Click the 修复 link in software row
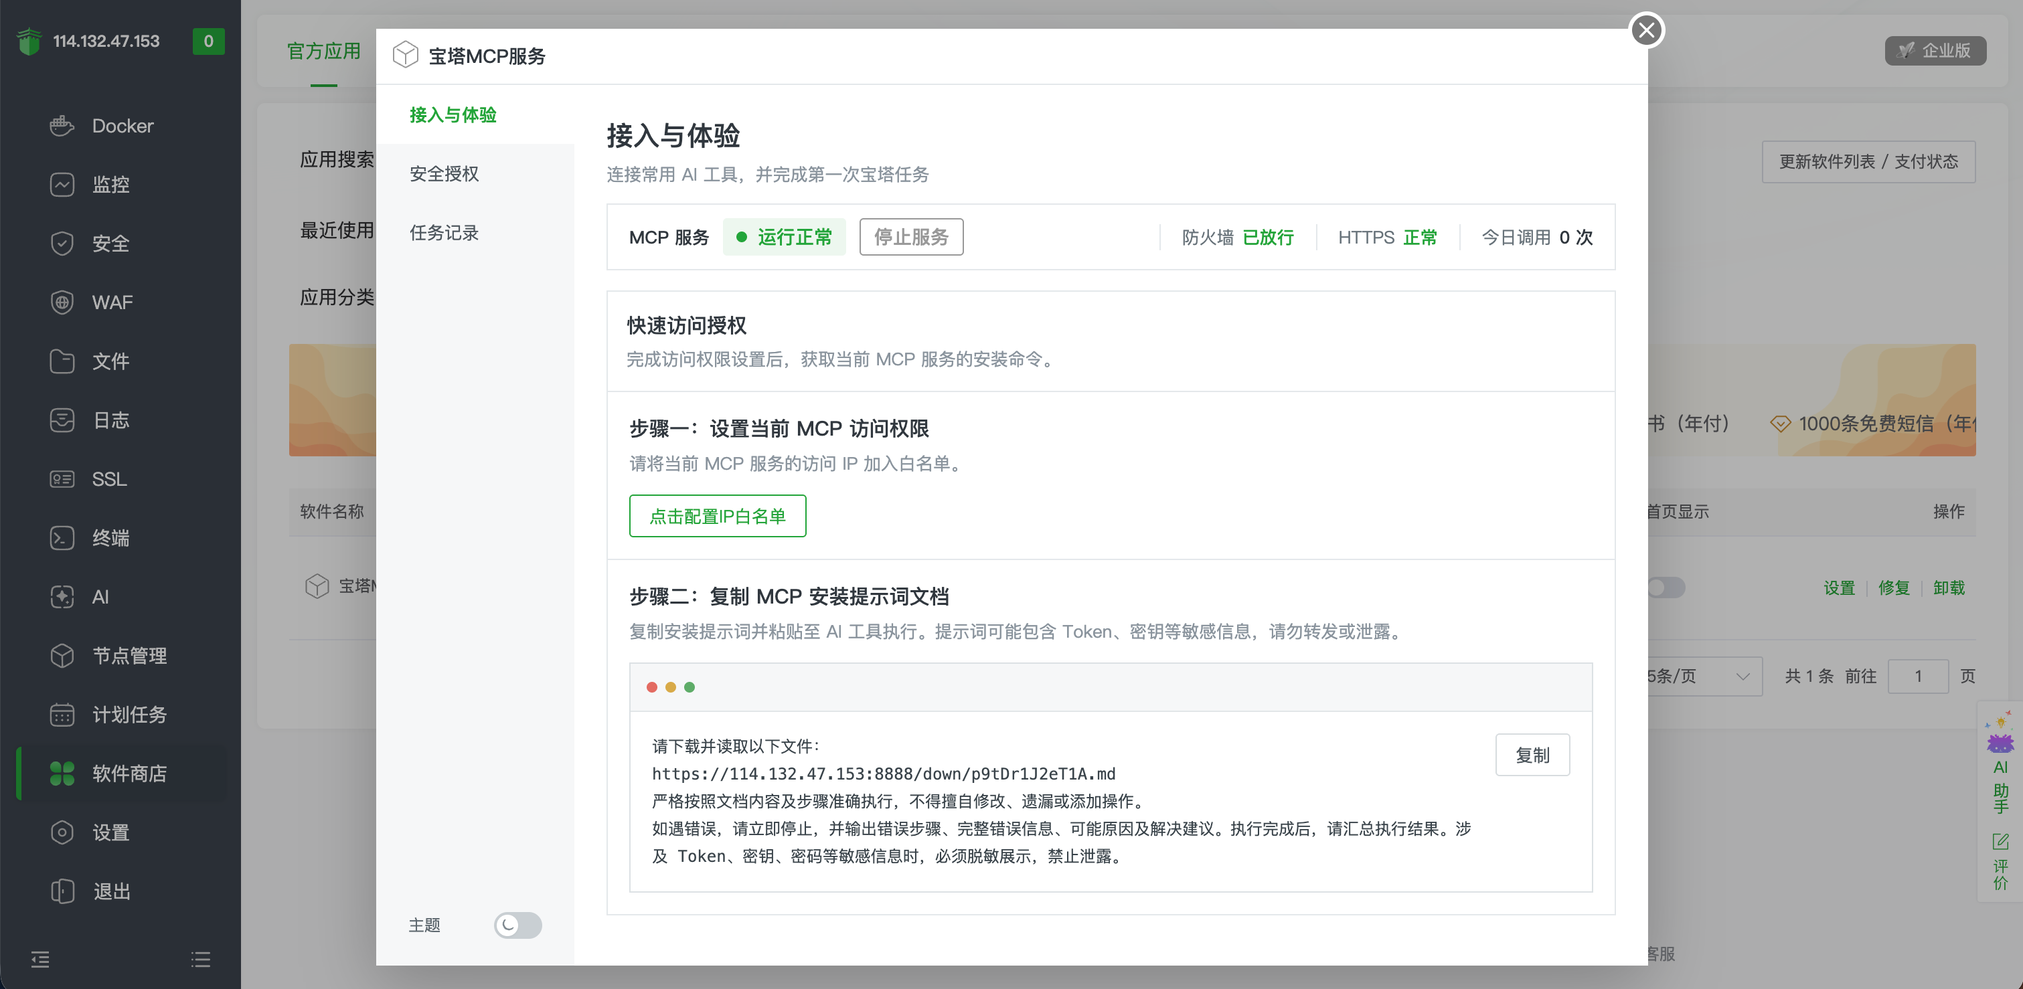The width and height of the screenshot is (2023, 989). pyautogui.click(x=1893, y=587)
